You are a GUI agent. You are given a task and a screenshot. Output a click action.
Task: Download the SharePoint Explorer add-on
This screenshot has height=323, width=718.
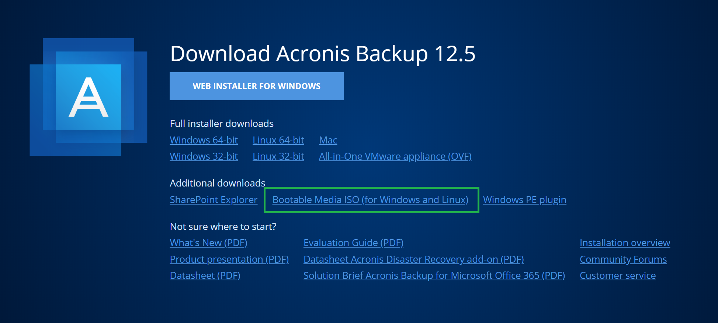coord(213,200)
